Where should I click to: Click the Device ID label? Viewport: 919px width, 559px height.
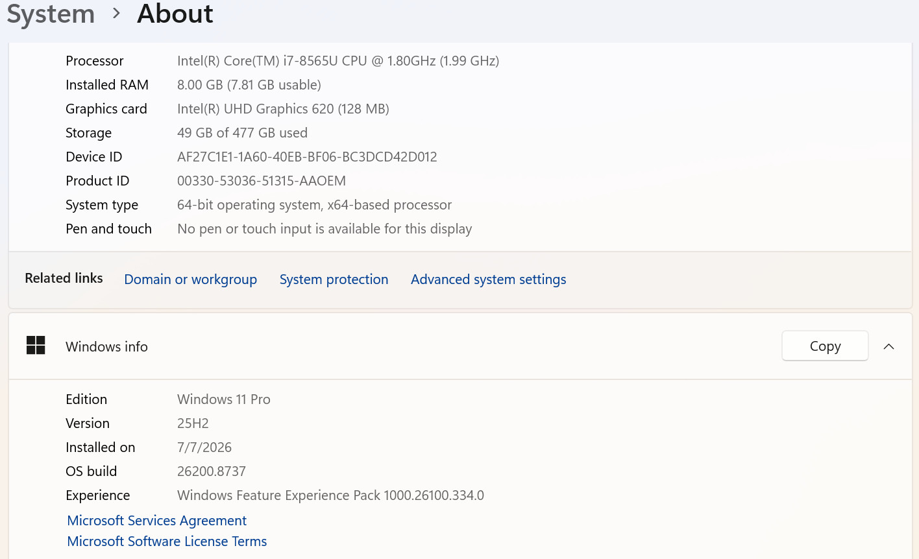tap(94, 157)
